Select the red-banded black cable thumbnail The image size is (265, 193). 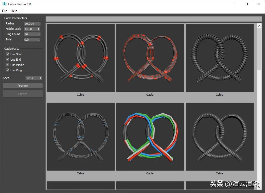tap(80, 58)
